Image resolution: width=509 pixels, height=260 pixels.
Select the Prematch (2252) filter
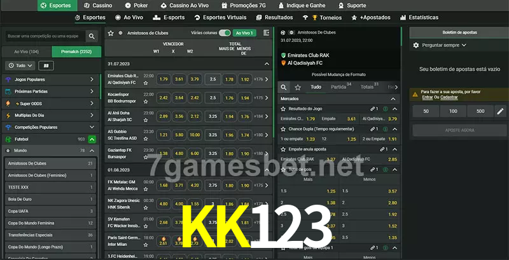[x=76, y=51]
